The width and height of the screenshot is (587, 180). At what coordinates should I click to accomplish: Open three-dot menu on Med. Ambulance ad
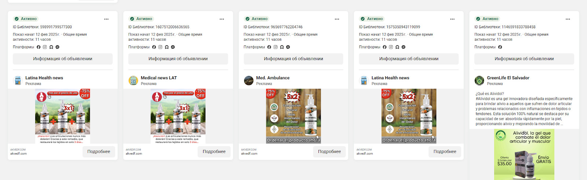pos(337,19)
